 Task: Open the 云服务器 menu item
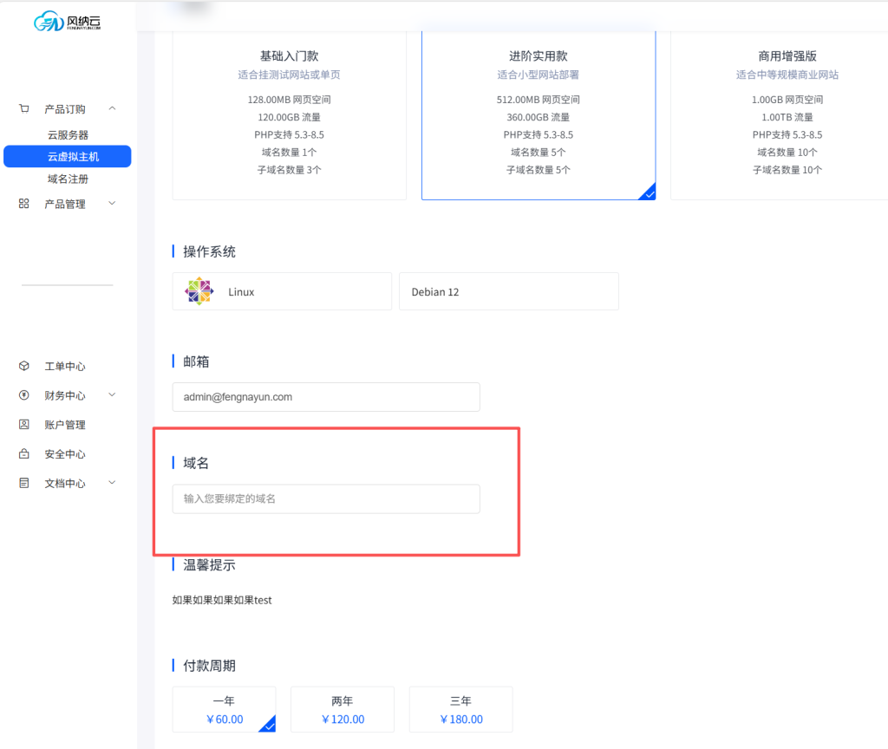68,135
